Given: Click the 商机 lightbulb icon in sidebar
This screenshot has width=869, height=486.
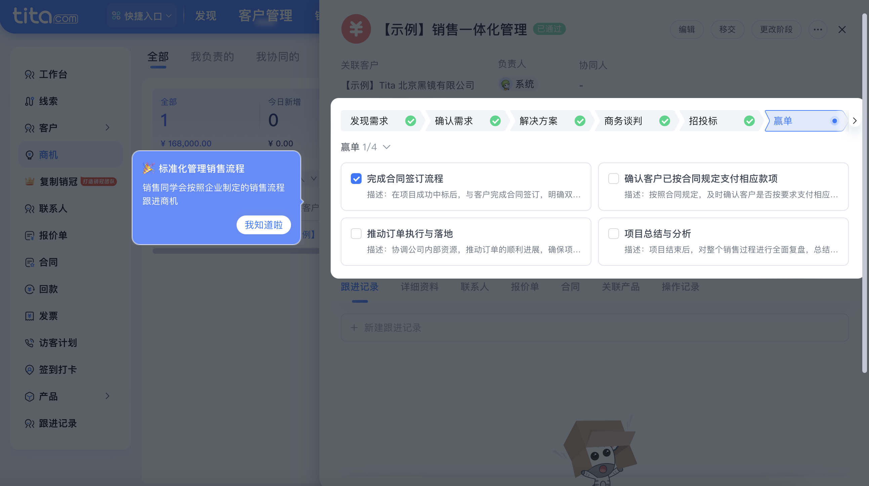Looking at the screenshot, I should (x=30, y=155).
